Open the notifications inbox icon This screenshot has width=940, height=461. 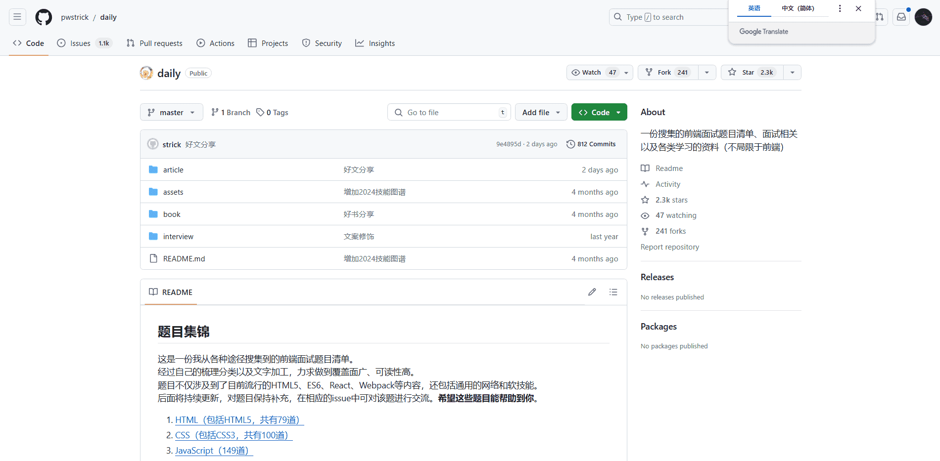tap(901, 17)
